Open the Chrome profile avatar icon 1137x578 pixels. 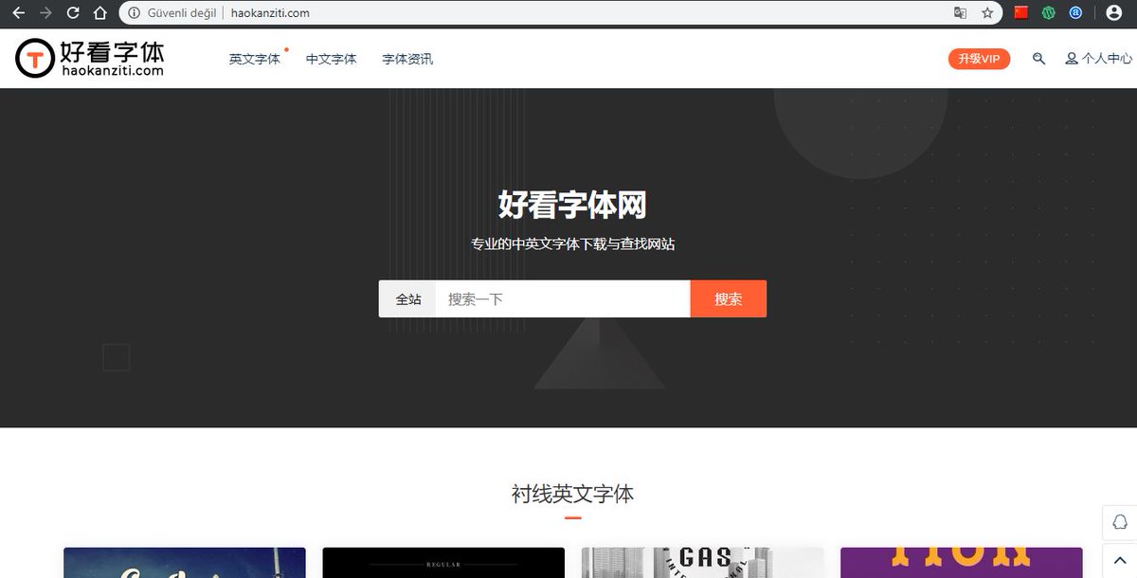click(x=1113, y=13)
